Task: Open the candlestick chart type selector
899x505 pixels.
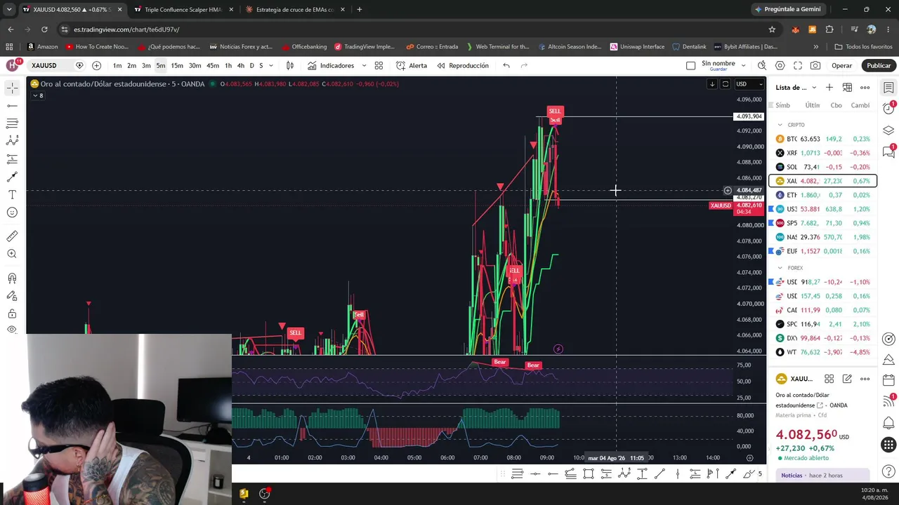Action: click(290, 65)
